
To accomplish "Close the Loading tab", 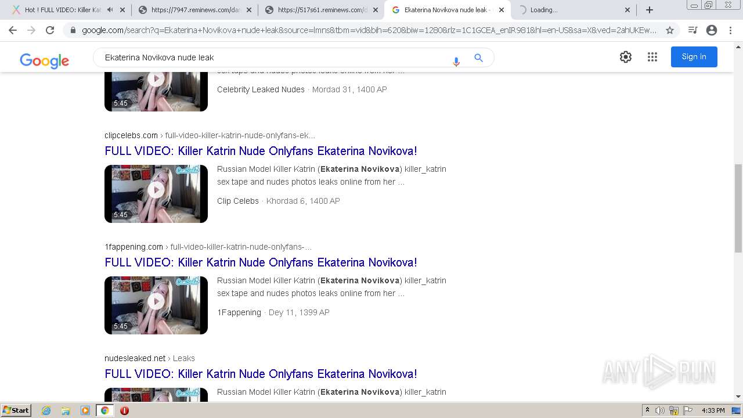I will pyautogui.click(x=627, y=10).
